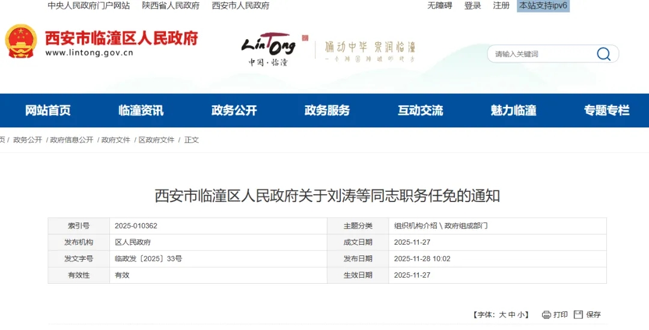
Task: Open the 专题专栏 navigation item
Action: pyautogui.click(x=607, y=111)
